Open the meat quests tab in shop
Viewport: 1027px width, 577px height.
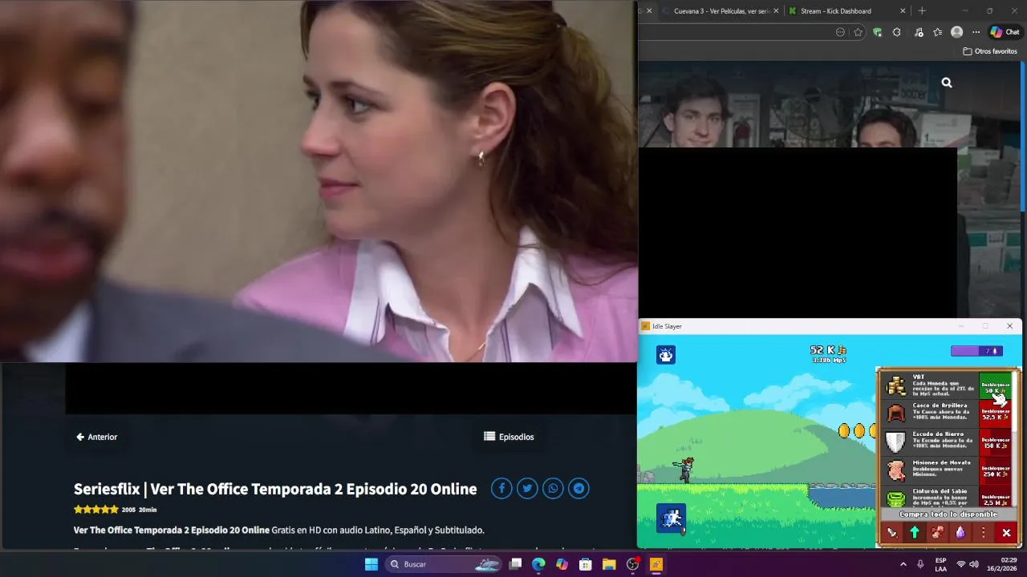[937, 532]
